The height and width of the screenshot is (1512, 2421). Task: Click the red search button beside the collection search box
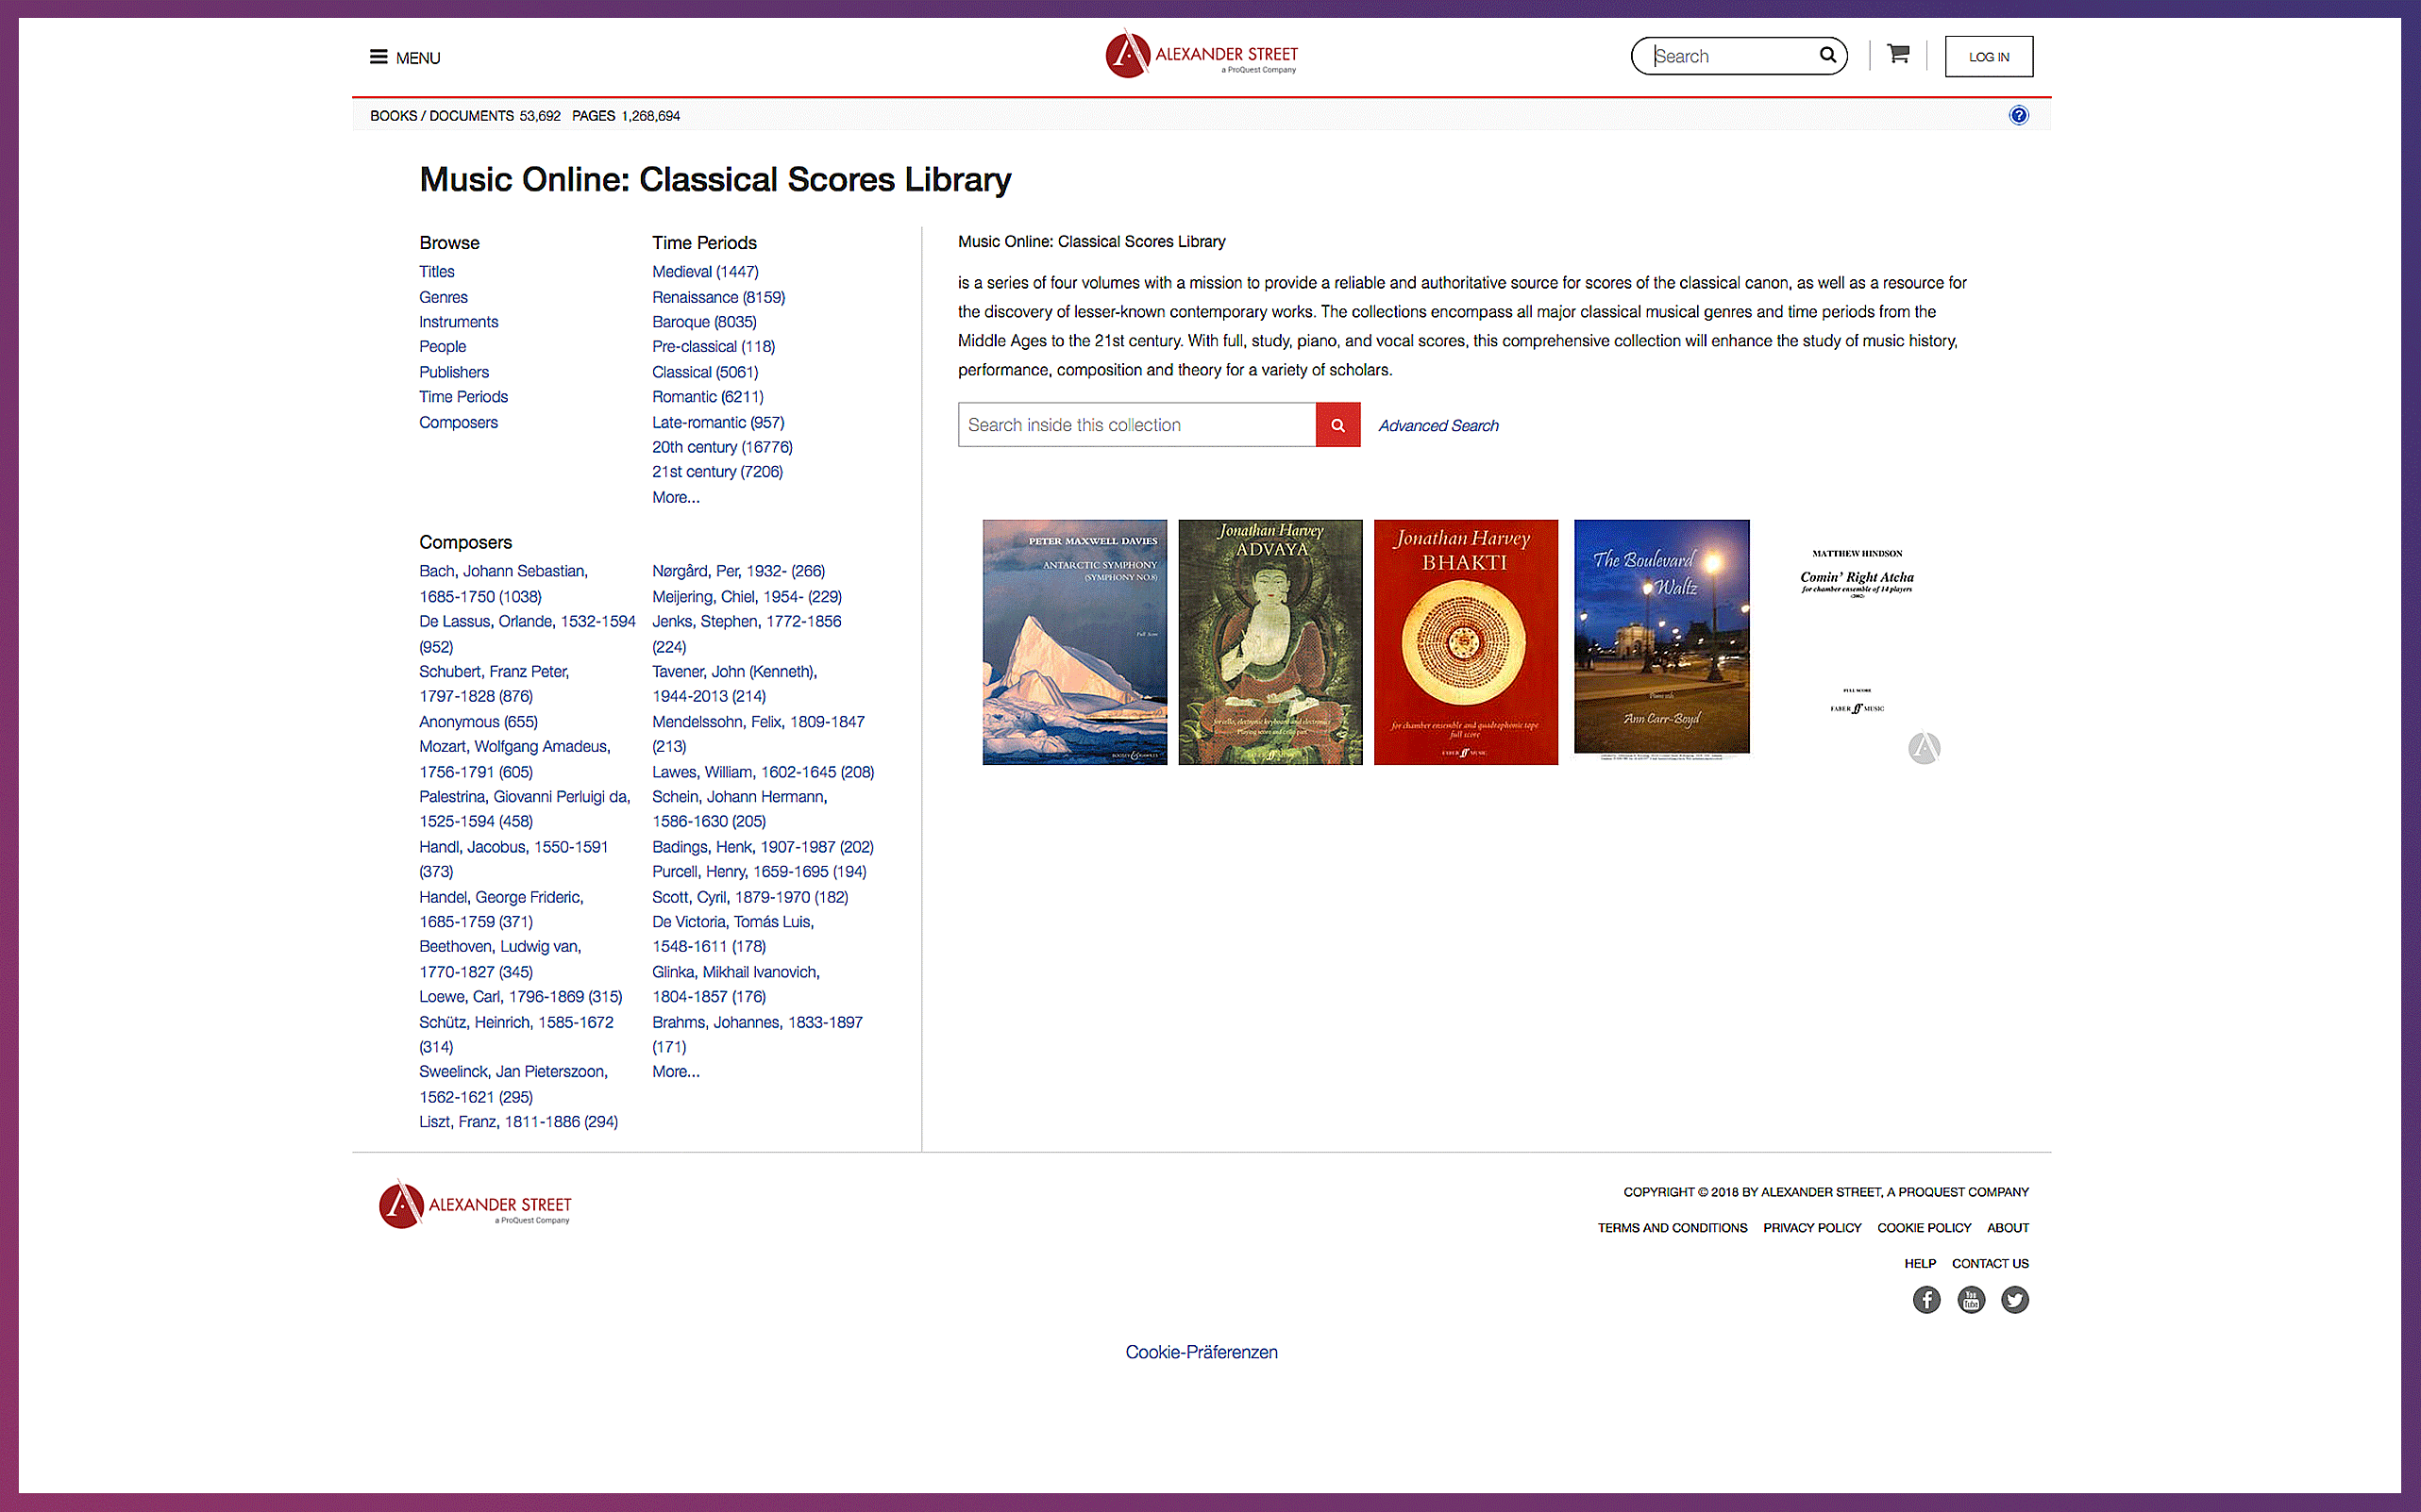click(x=1337, y=424)
